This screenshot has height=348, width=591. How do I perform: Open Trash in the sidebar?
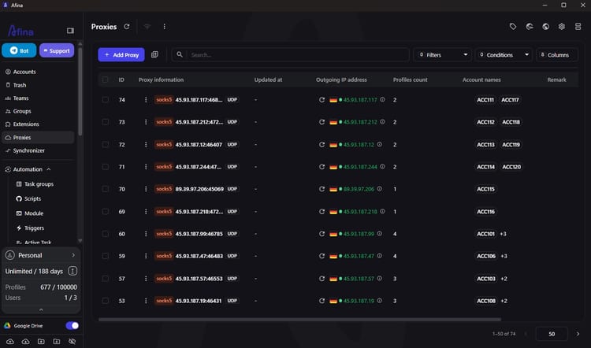pos(38,85)
